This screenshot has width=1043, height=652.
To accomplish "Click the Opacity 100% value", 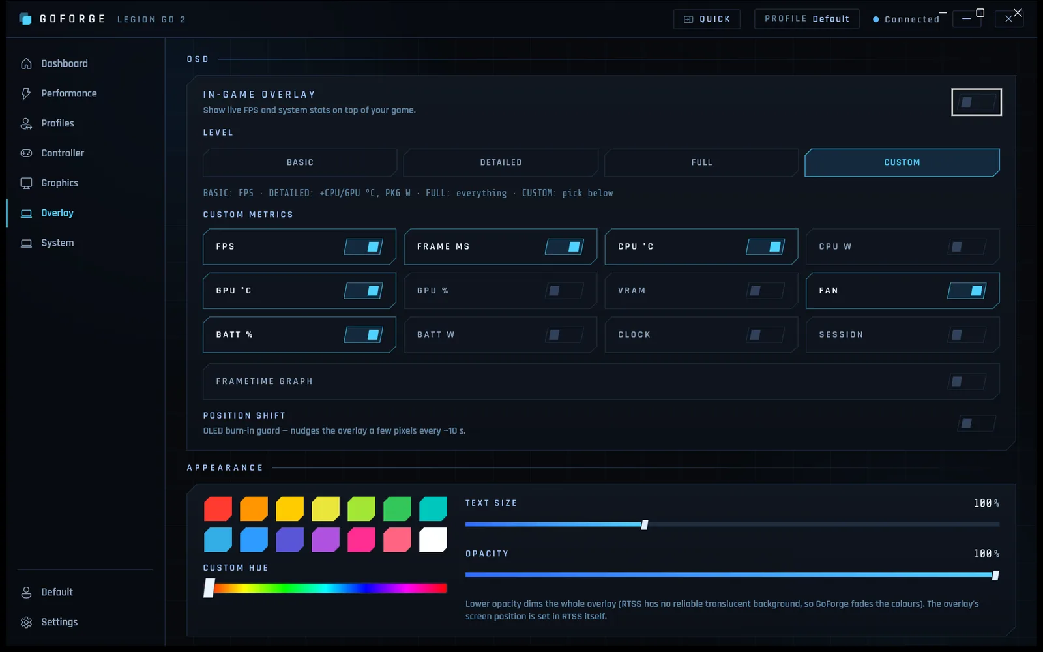I will tap(986, 554).
